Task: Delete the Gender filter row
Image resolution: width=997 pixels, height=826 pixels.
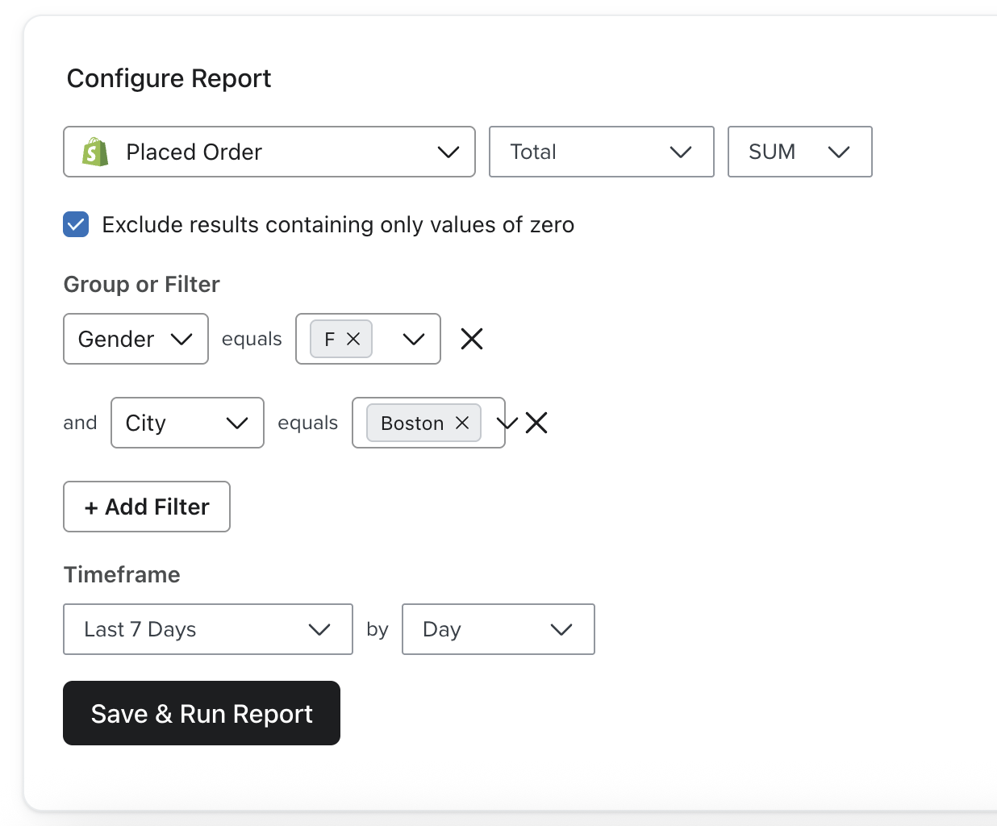Action: click(472, 340)
